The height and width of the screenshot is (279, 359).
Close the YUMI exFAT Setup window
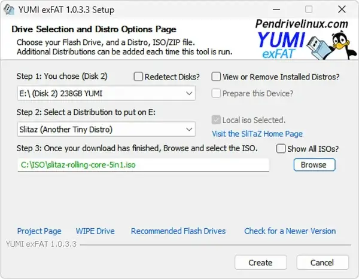(342, 10)
